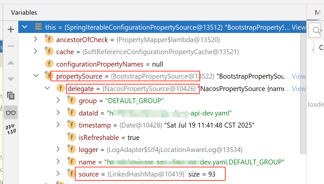The image size is (324, 184).
Task: Click the Duplicate Watch copy icon
Action: (x=11, y=96)
